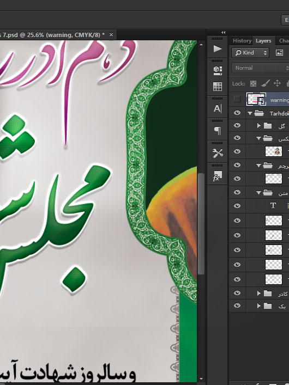Click the کادر group folder icon
This screenshot has height=385, width=289.
(268, 293)
